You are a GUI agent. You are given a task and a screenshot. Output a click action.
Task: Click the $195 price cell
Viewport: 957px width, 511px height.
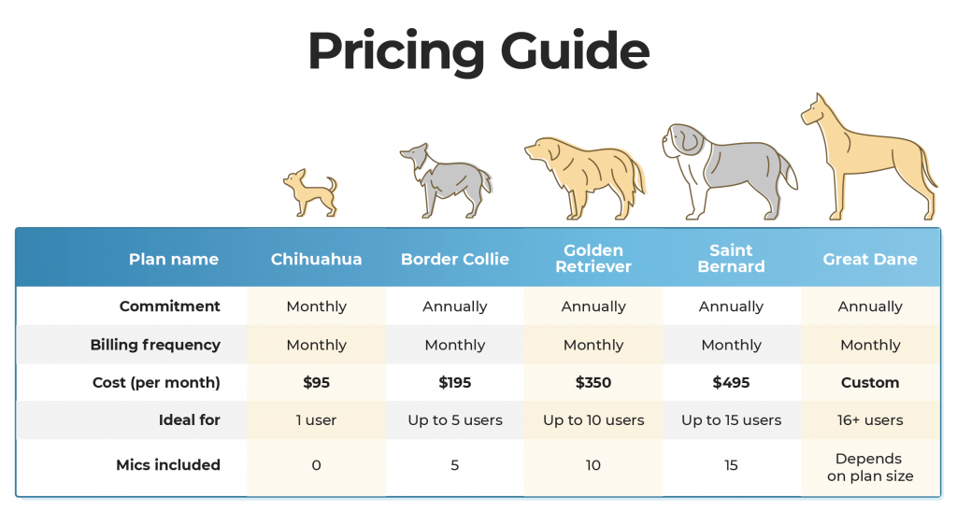(455, 382)
